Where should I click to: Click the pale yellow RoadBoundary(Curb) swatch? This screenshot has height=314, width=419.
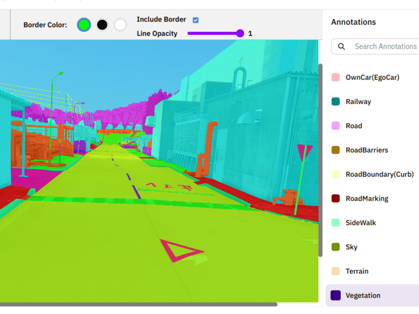coord(336,174)
